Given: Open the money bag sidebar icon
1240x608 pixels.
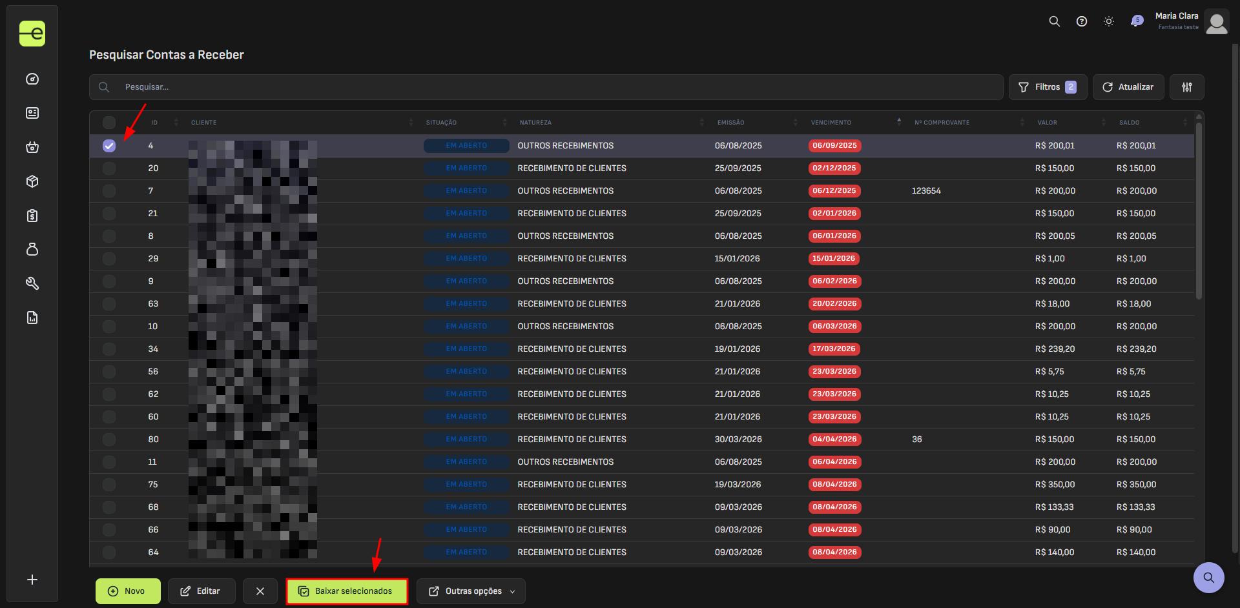Looking at the screenshot, I should click(32, 249).
